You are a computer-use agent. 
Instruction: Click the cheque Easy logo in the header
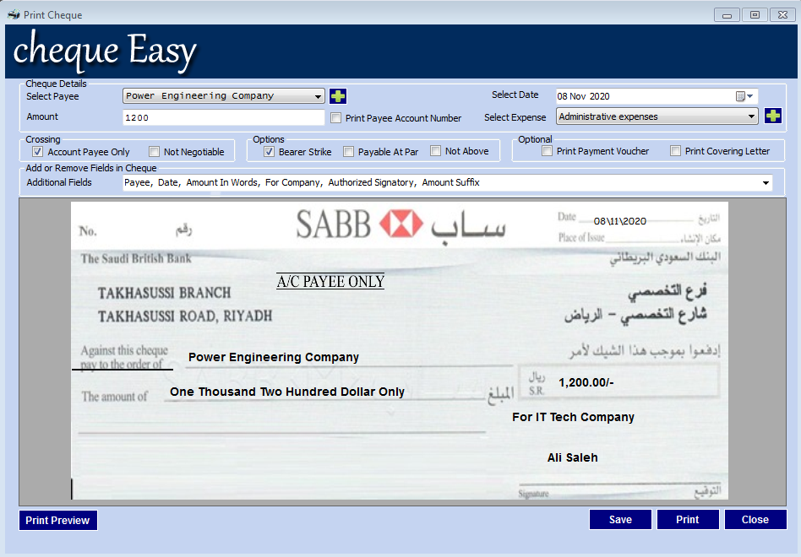(x=104, y=51)
